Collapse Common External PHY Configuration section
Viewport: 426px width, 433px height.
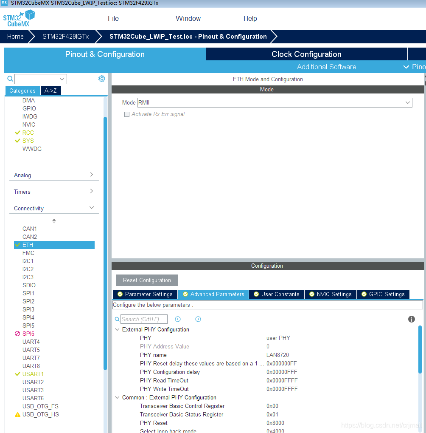[117, 397]
